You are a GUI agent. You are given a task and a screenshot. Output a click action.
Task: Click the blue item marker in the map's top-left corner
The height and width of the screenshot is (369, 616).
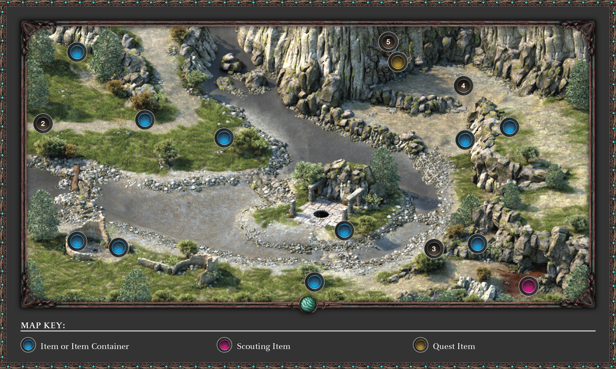[77, 52]
